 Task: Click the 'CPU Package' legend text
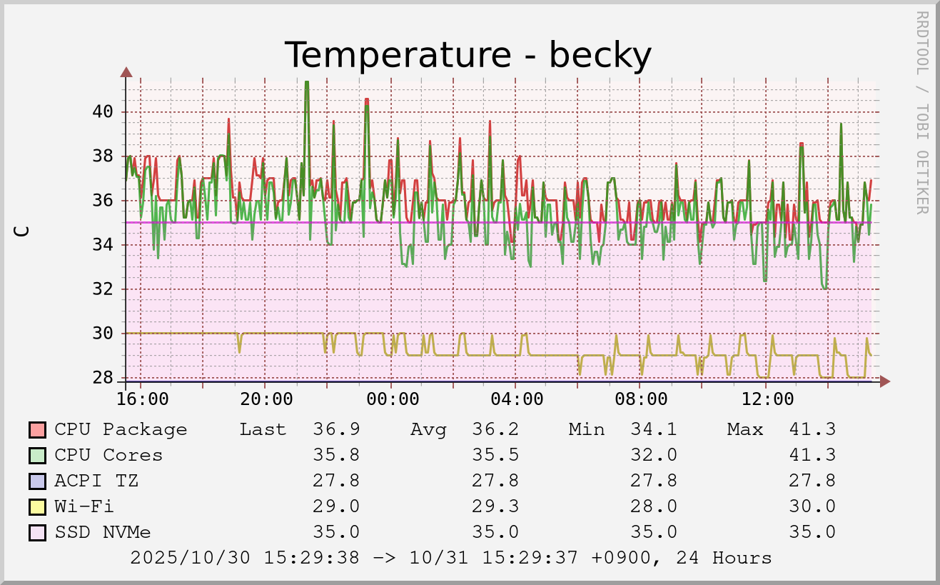121,430
